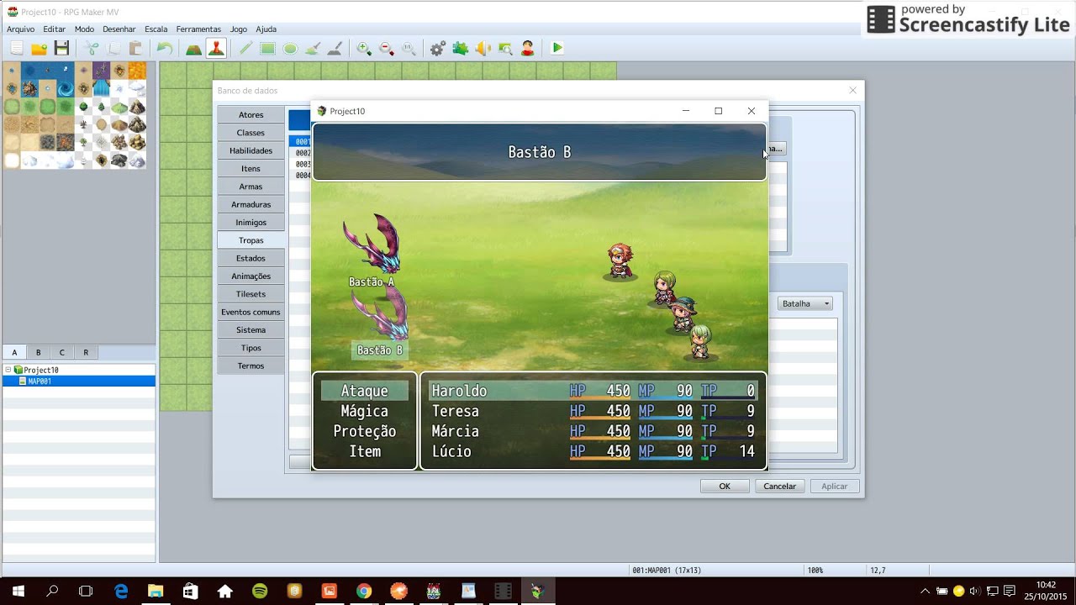Click the Zoom Out magnifier icon
1076x605 pixels.
pos(387,49)
